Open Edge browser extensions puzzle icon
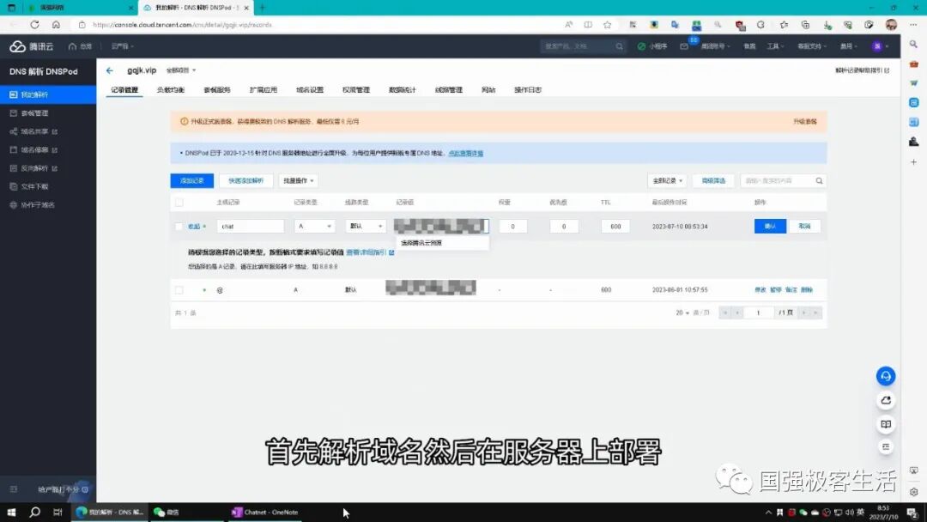This screenshot has width=927, height=522. (760, 25)
